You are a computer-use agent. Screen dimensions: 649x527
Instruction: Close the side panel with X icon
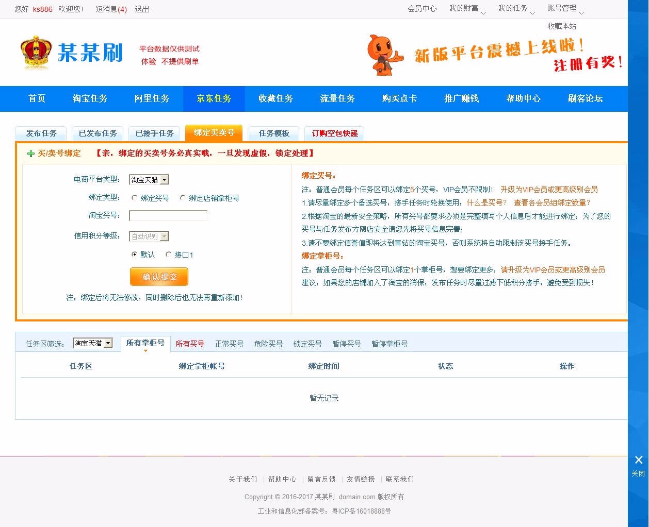point(638,460)
